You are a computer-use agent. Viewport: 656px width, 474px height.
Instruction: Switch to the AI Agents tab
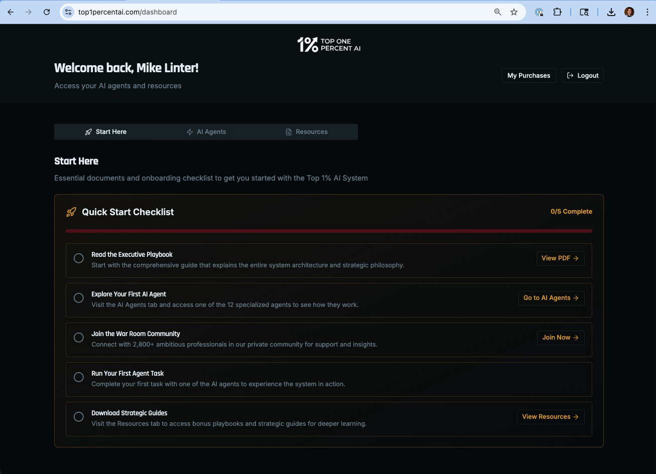[206, 132]
